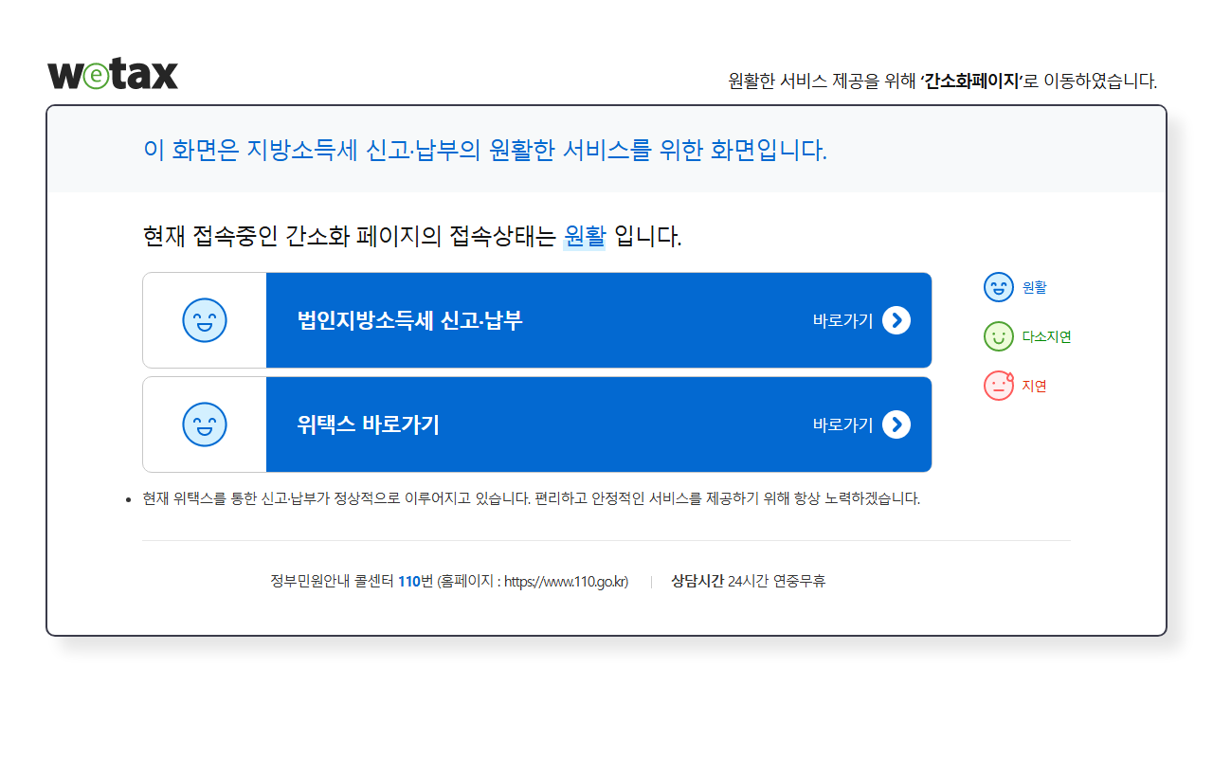Click the 원활 legend label text

coord(1034,287)
